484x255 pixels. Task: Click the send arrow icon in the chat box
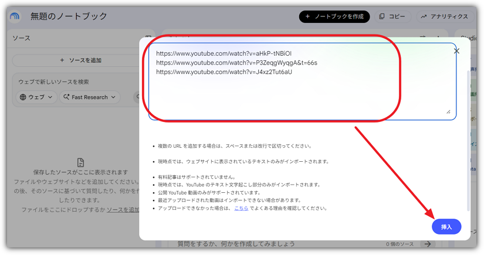click(x=428, y=244)
